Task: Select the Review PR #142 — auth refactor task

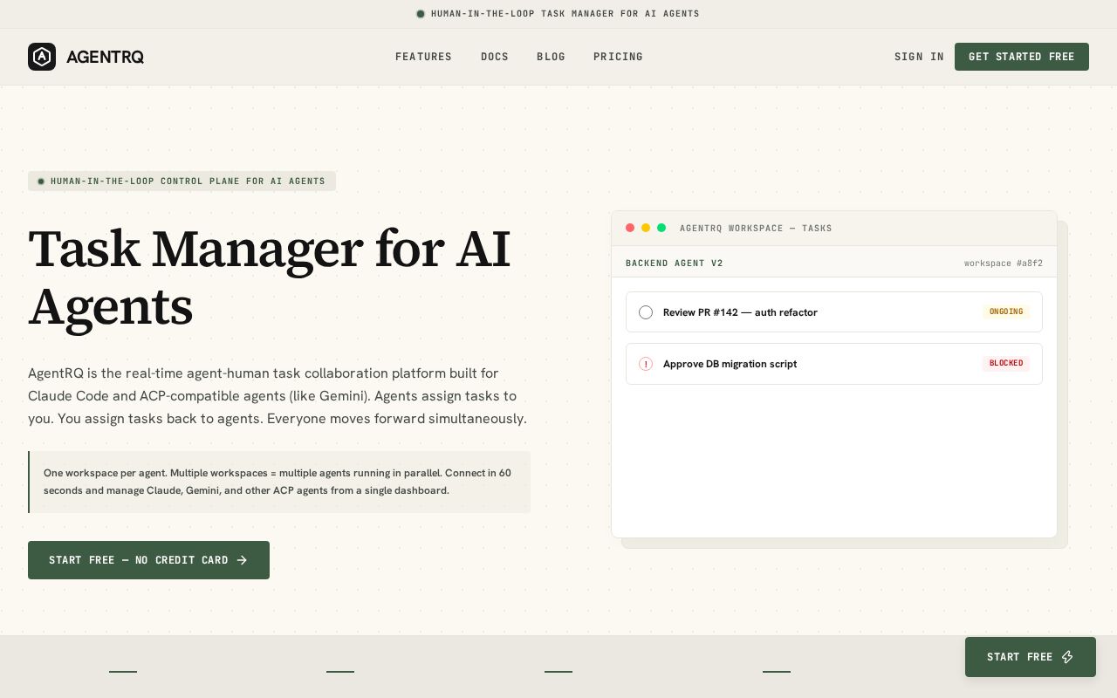Action: (834, 312)
